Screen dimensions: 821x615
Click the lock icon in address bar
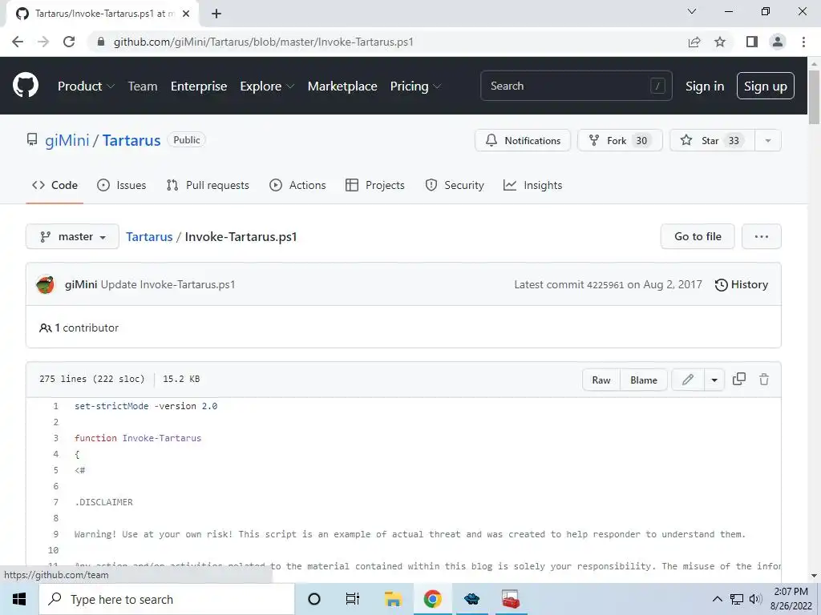pos(101,42)
